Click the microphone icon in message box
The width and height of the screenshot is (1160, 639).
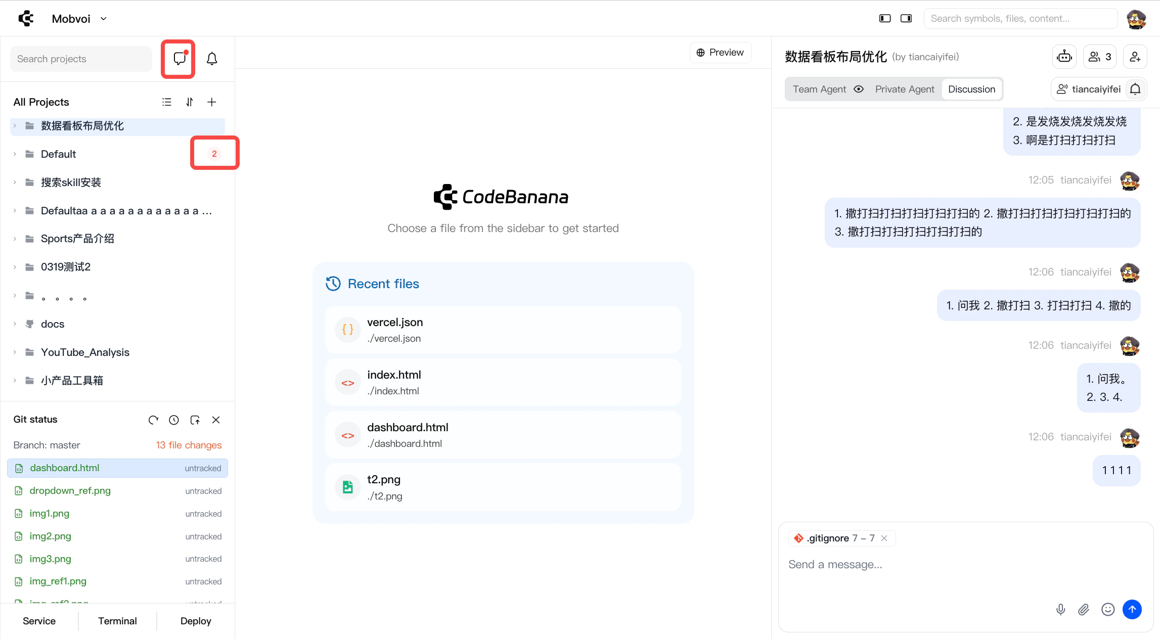[1060, 609]
